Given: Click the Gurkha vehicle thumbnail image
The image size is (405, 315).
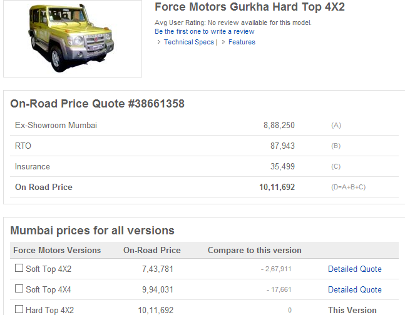Looking at the screenshot, I should [73, 38].
